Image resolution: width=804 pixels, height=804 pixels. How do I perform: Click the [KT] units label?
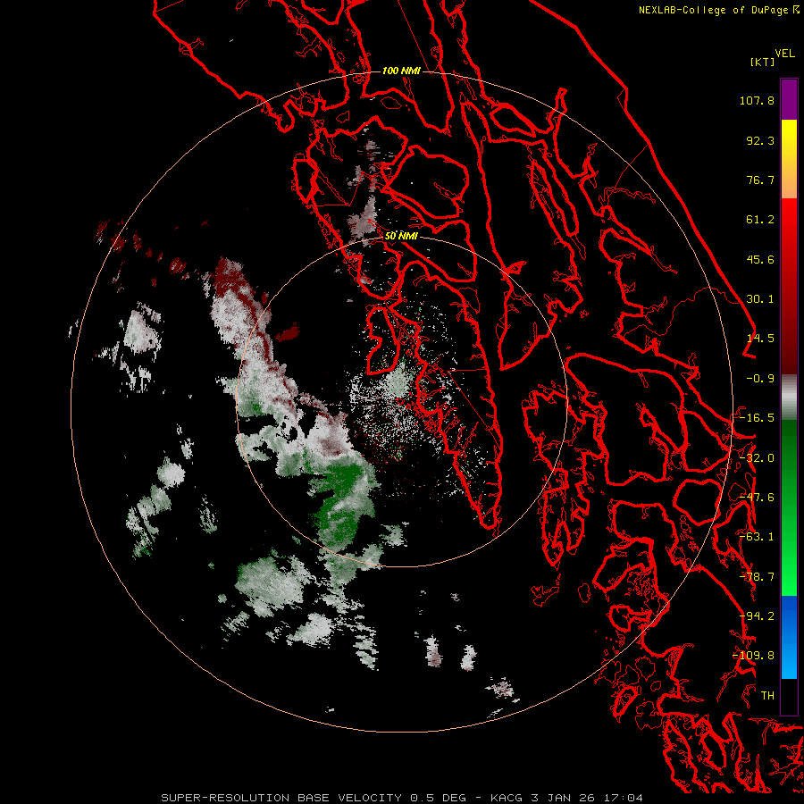pos(763,62)
